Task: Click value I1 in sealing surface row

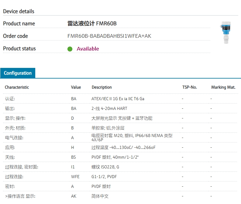Action: (73, 167)
